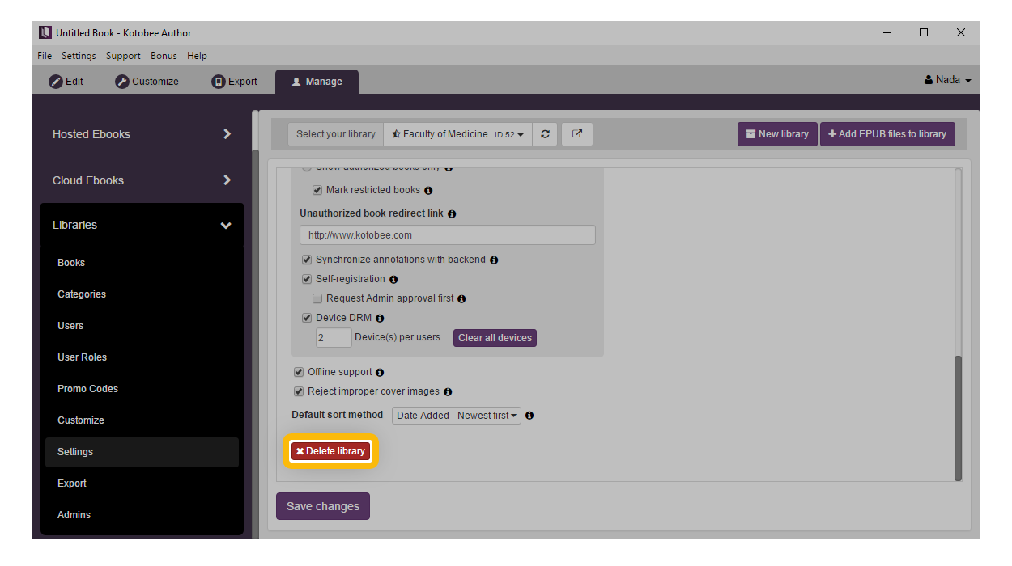
Task: Click the Delete library button
Action: tap(330, 451)
